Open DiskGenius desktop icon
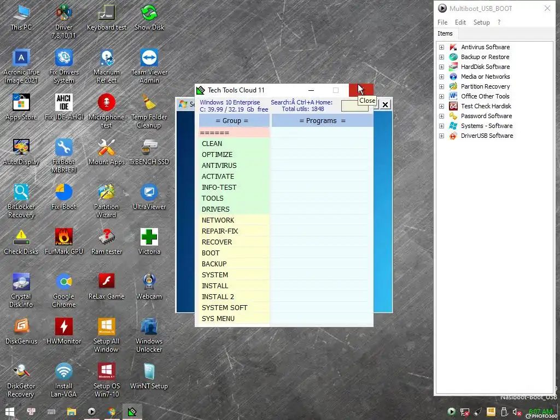The width and height of the screenshot is (560, 420). click(21, 331)
